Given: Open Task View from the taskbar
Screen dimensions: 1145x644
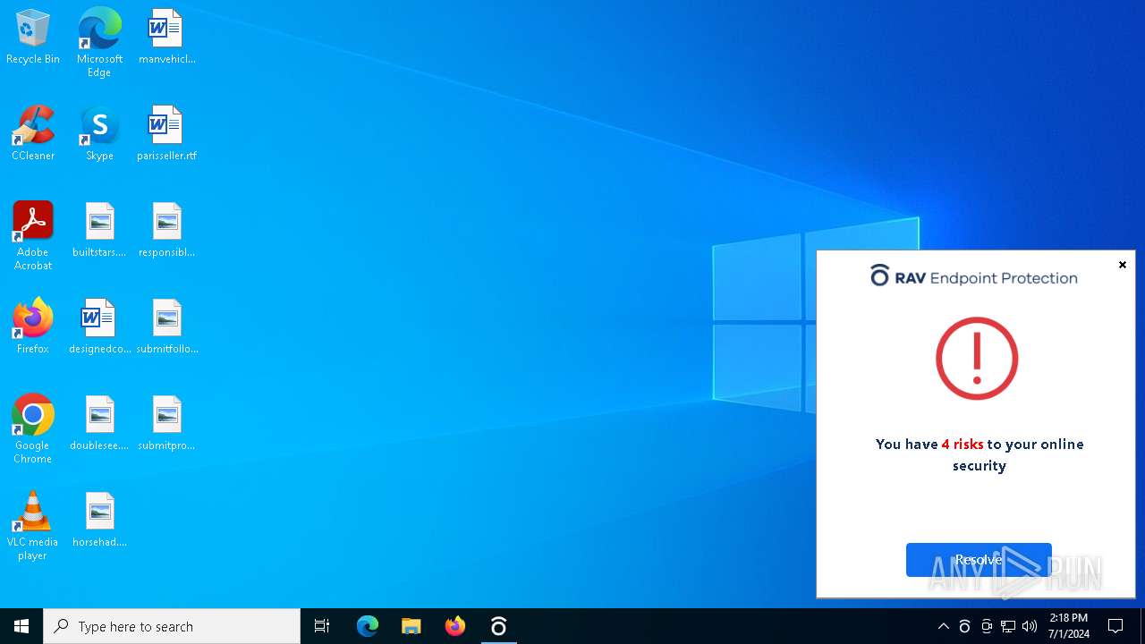Looking at the screenshot, I should click(x=322, y=626).
